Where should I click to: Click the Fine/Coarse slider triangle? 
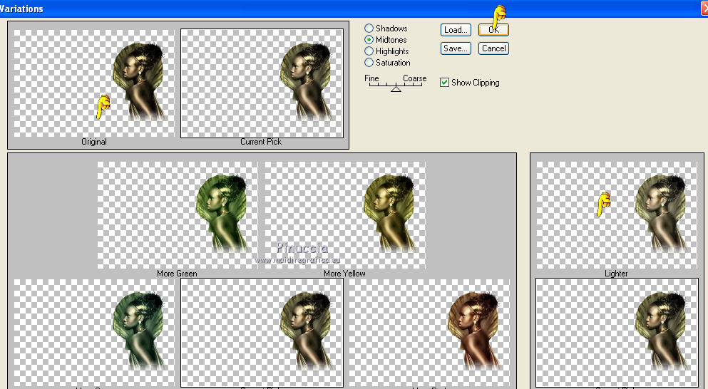396,89
